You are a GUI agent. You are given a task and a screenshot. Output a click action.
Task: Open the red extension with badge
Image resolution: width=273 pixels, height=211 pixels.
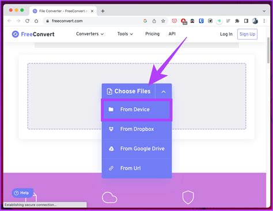(184, 21)
